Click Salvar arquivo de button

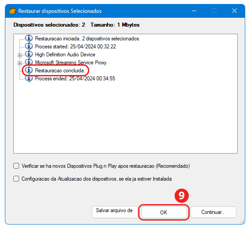click(x=115, y=212)
